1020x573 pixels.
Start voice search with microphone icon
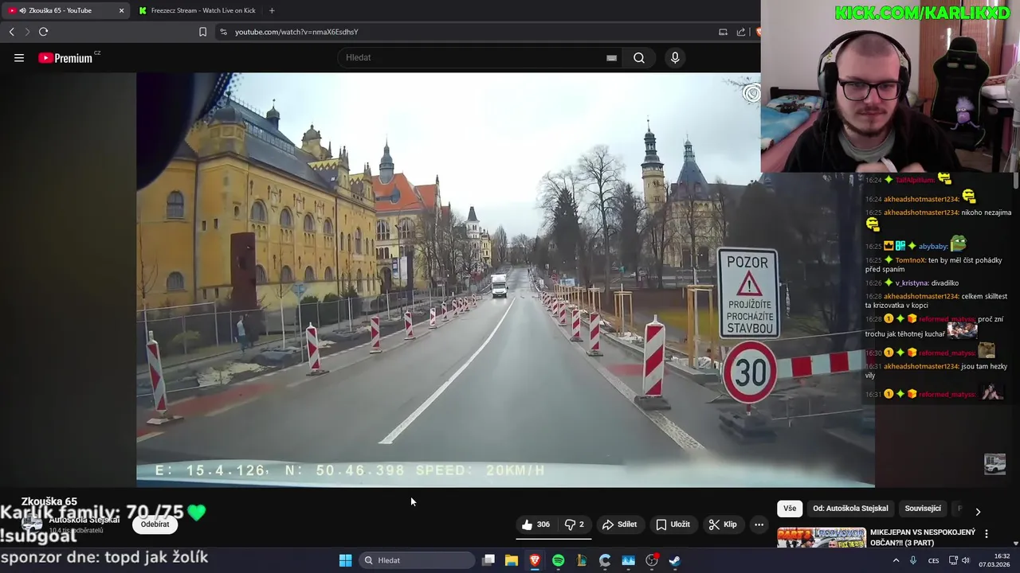tap(675, 57)
